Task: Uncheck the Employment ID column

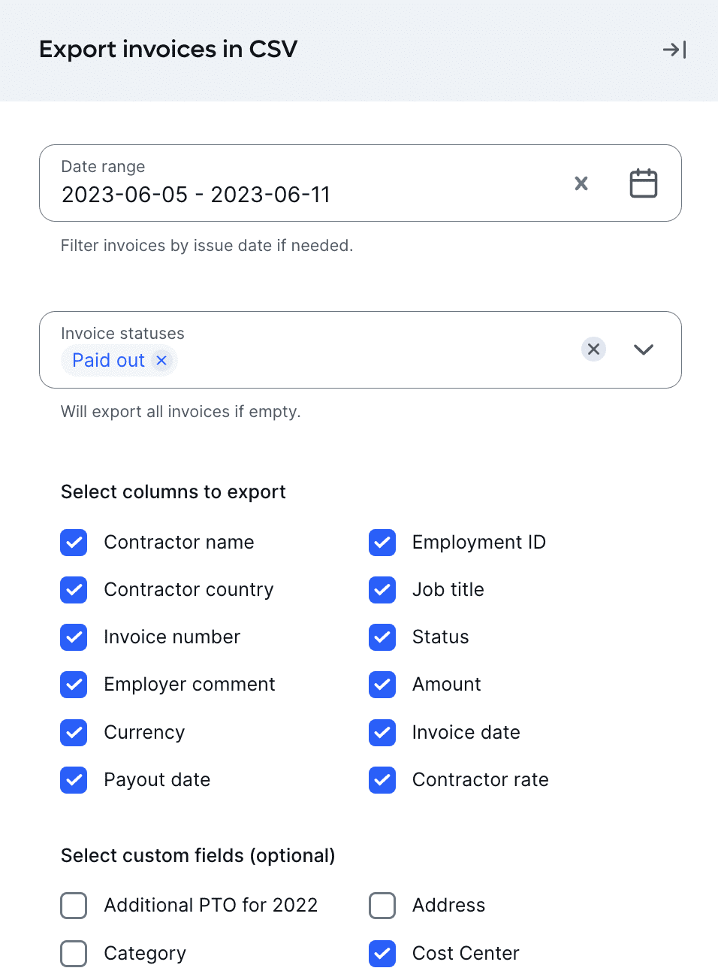Action: pyautogui.click(x=382, y=543)
